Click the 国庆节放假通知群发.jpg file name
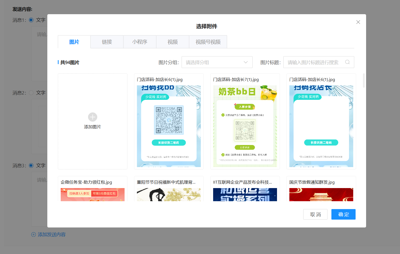The image size is (400, 254). (x=312, y=182)
